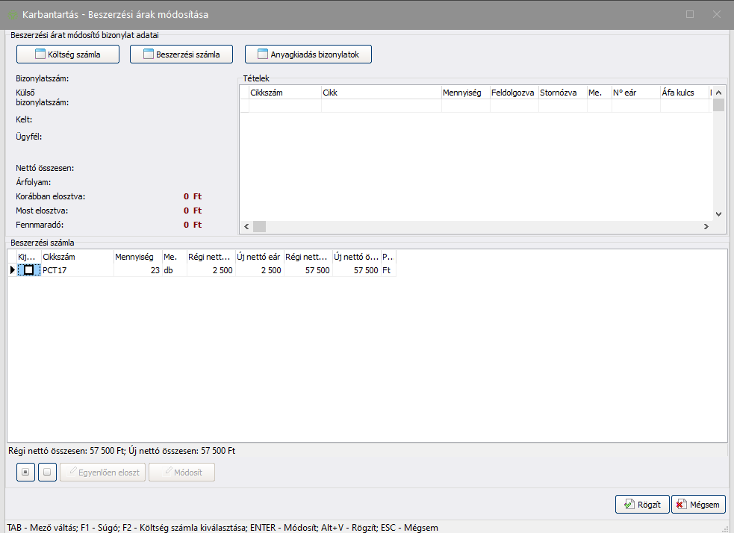Click the deselect-all rows icon button
Viewport: 734px width, 533px height.
click(47, 472)
